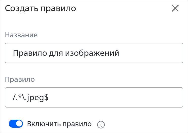Click the Правило field label

pyautogui.click(x=20, y=79)
